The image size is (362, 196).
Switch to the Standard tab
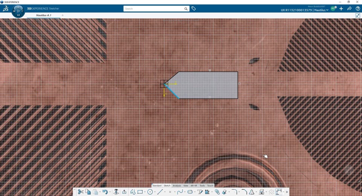(x=157, y=185)
